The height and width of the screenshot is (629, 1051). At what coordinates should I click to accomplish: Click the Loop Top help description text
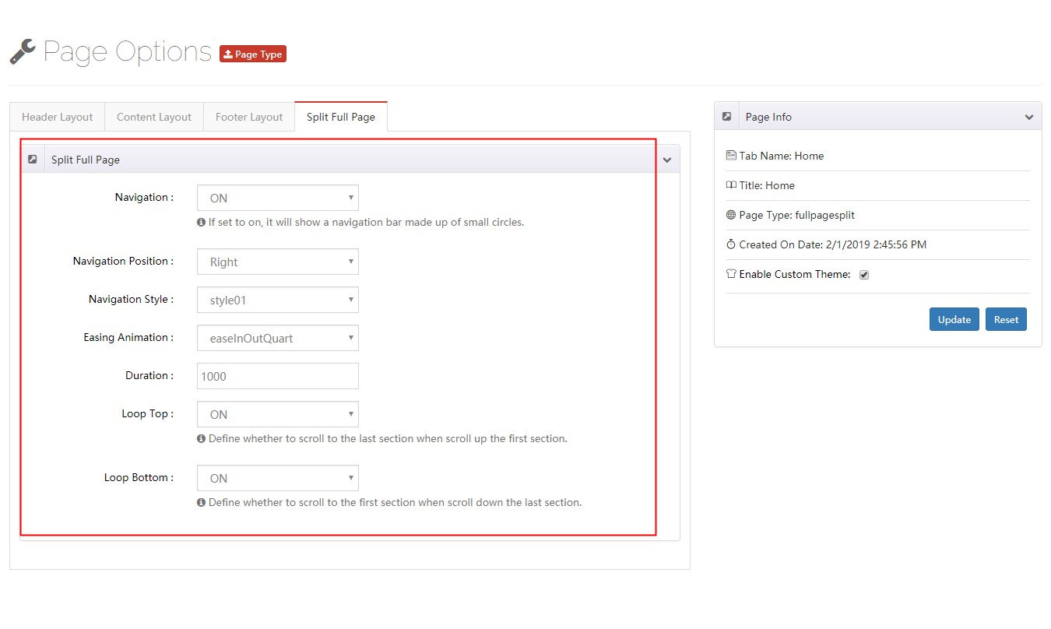[x=388, y=438]
